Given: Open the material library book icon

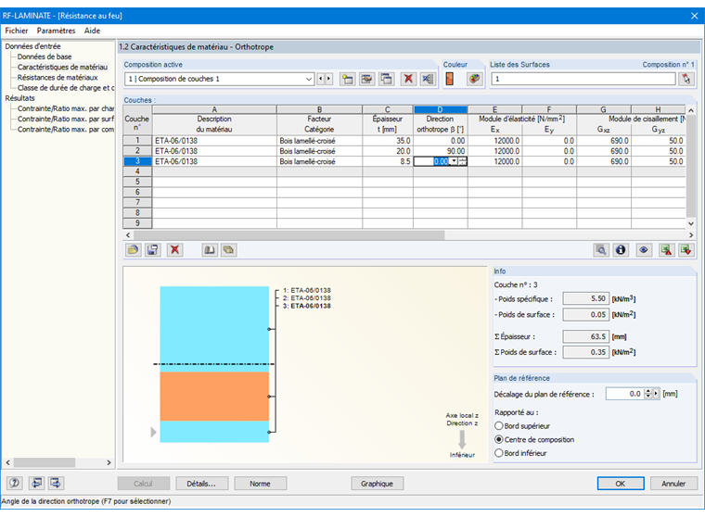Looking at the screenshot, I should 210,250.
